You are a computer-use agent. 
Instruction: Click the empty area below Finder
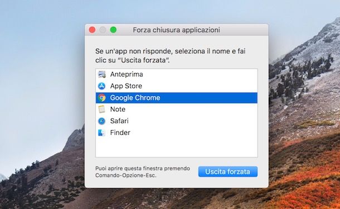[x=177, y=148]
